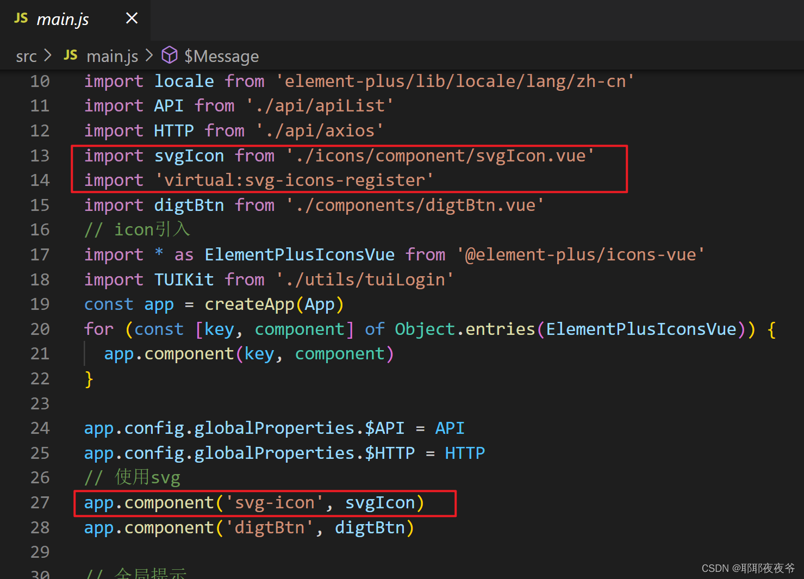Click 'virtual:svg-icons-register' string
The width and height of the screenshot is (804, 579).
pos(294,180)
